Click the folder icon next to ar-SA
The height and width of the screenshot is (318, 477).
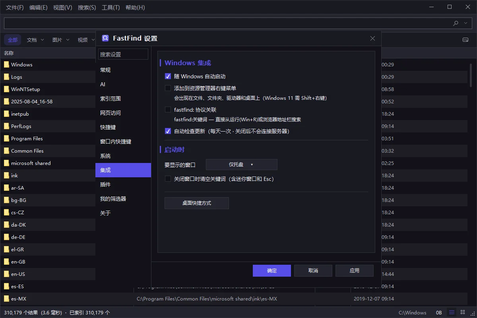tap(6, 188)
